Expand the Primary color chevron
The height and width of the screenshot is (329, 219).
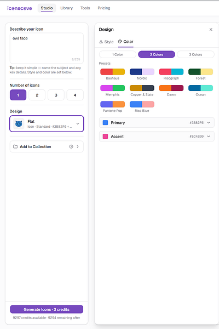coord(209,122)
